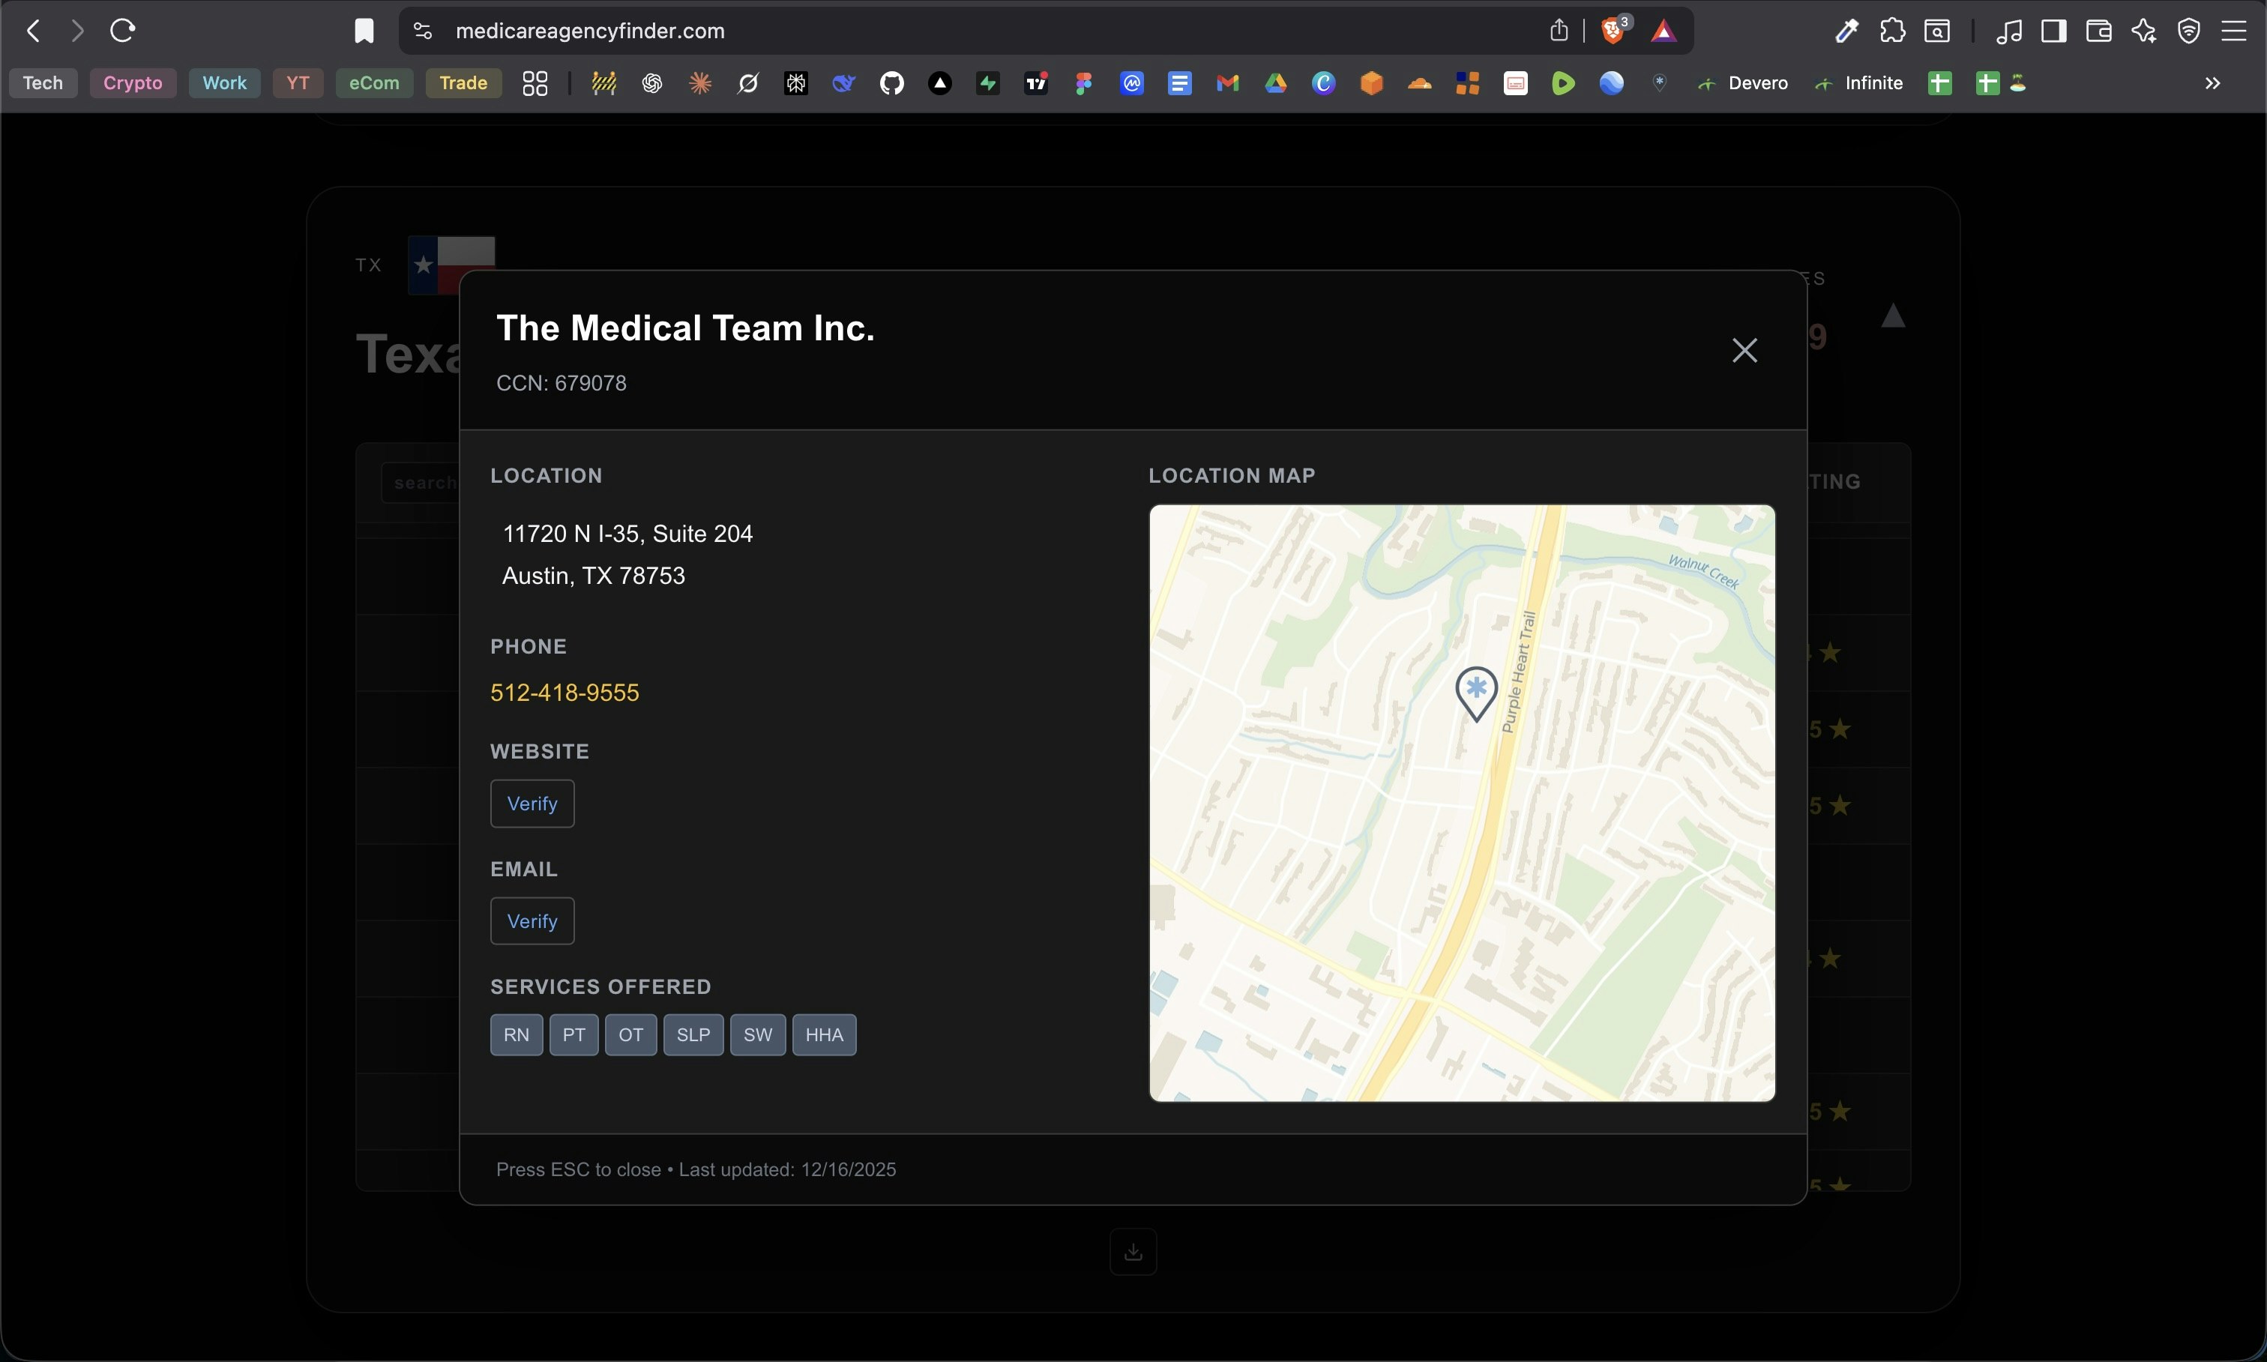This screenshot has height=1362, width=2267.
Task: Open the Gmail bookmark icon
Action: click(x=1228, y=82)
